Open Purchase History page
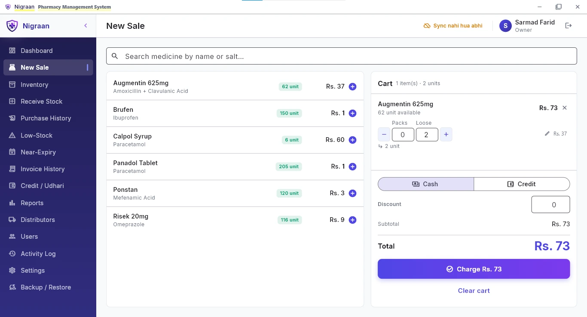Screen dimensions: 587x317 pyautogui.click(x=48, y=118)
